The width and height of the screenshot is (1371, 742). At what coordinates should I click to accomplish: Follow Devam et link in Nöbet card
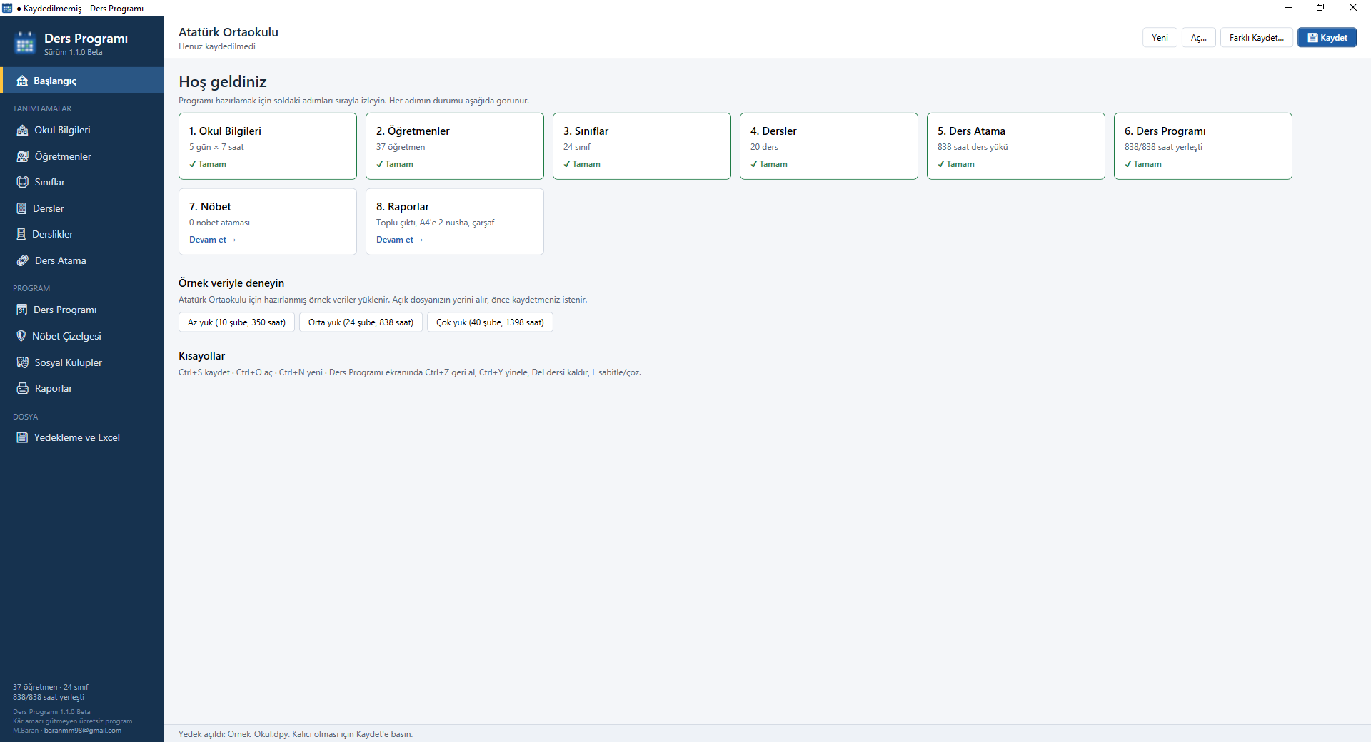(212, 240)
